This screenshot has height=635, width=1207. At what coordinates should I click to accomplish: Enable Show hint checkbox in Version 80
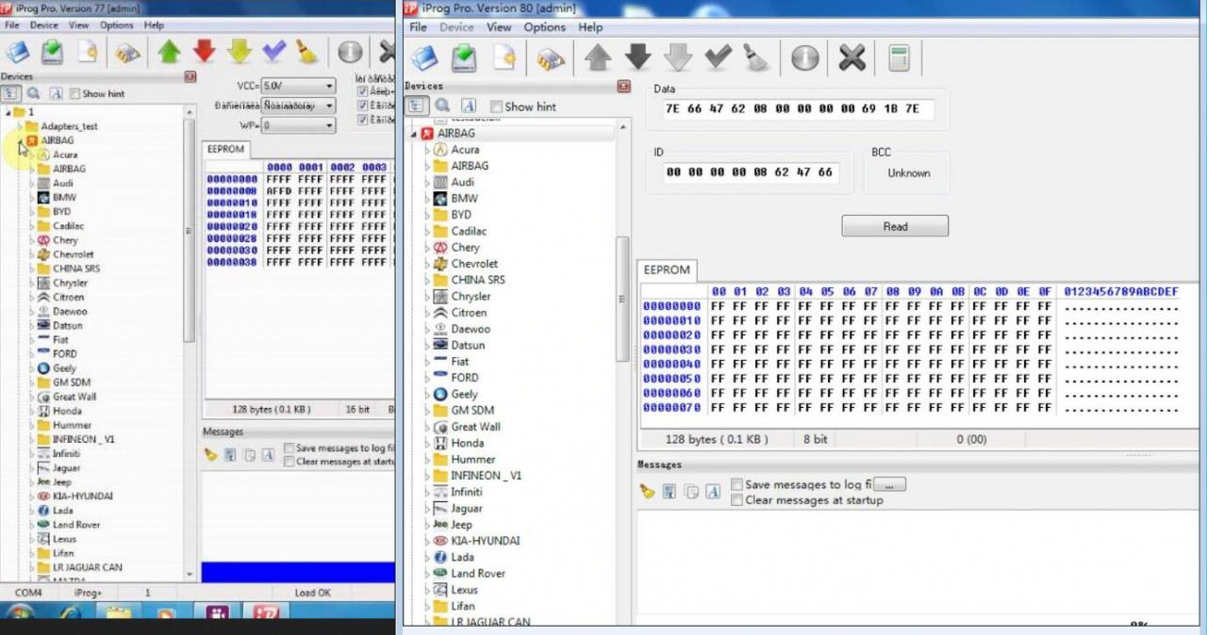tap(496, 107)
